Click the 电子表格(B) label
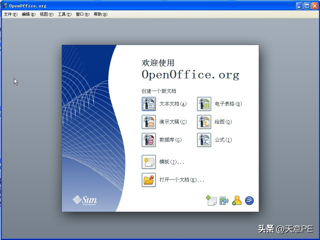 click(x=228, y=104)
